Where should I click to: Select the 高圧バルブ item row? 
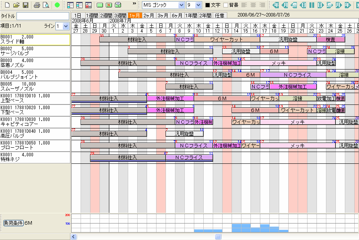(35, 134)
